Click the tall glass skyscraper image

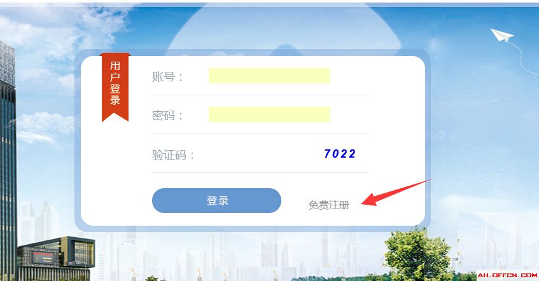click(8, 161)
